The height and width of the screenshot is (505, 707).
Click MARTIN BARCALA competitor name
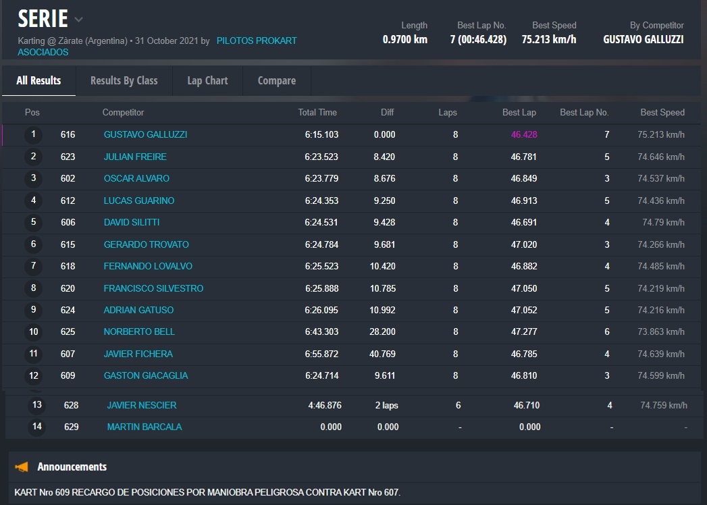[144, 427]
